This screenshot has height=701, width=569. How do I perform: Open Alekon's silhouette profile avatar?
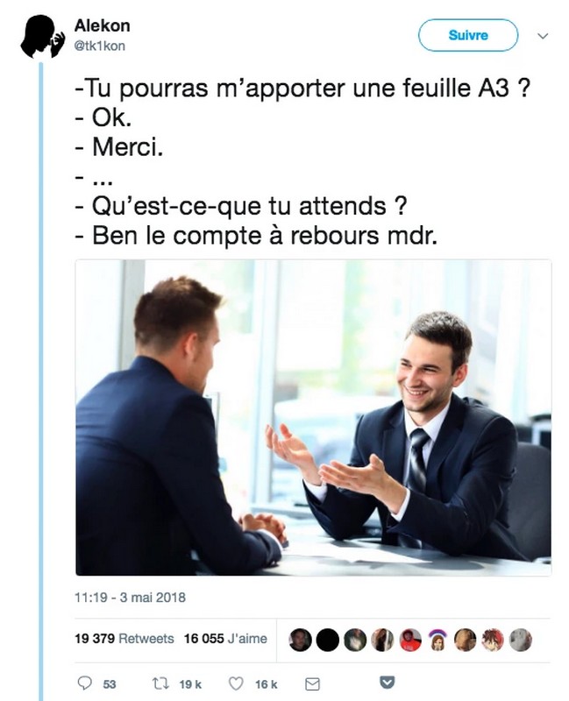pos(43,37)
